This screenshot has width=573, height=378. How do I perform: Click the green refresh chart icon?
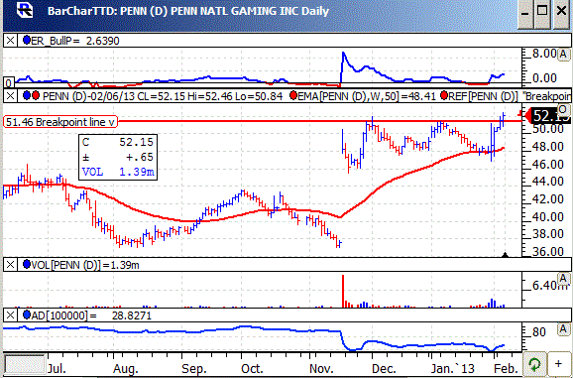535,364
